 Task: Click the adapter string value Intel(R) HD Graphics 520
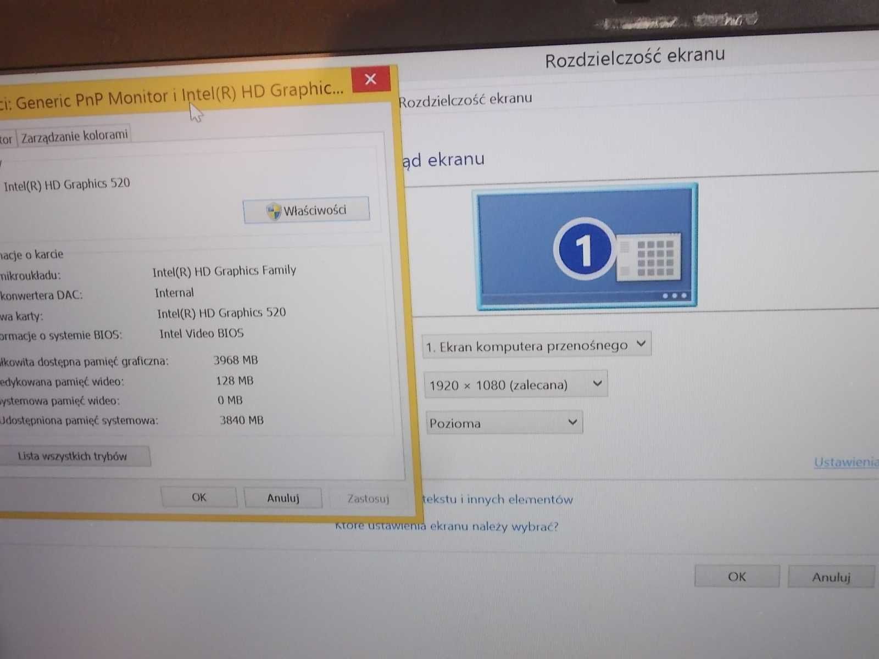click(221, 313)
